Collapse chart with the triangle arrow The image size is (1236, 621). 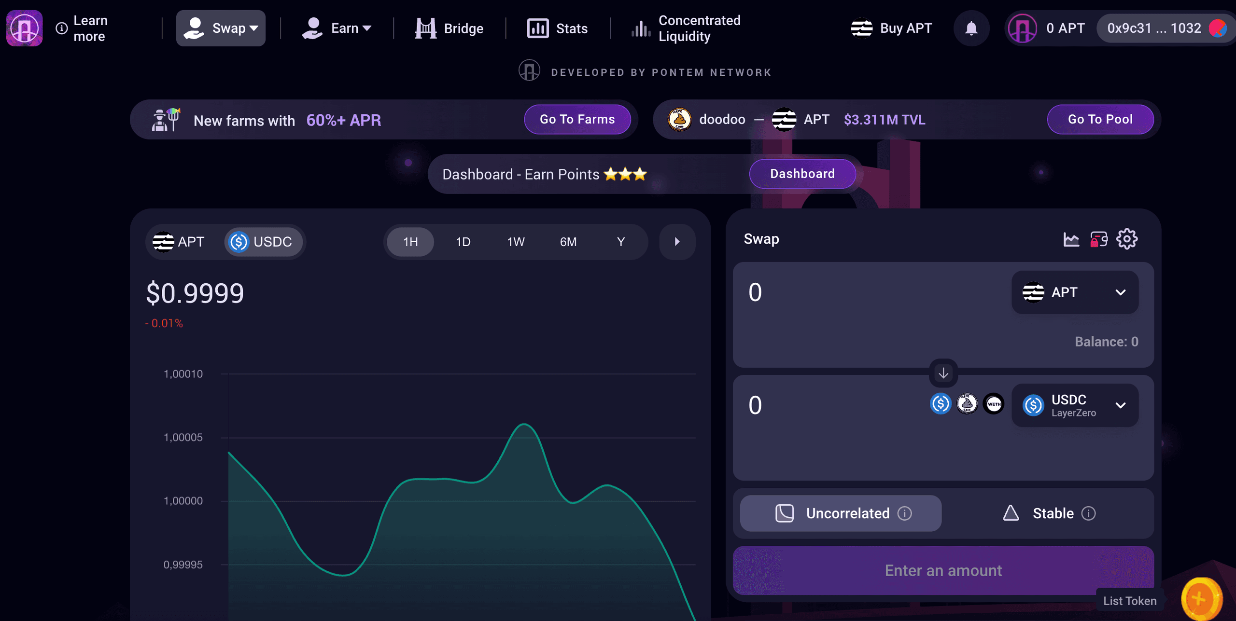[677, 242]
